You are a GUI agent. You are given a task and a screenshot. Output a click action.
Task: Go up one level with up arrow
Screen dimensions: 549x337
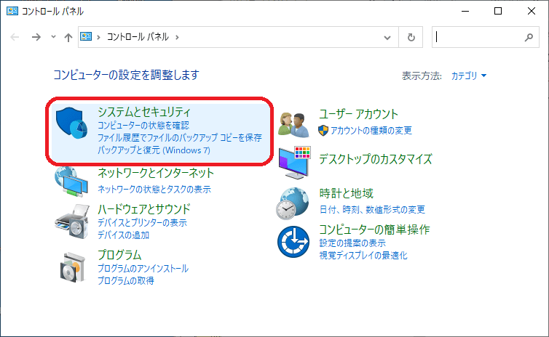tap(68, 36)
